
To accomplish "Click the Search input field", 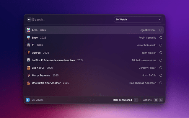I will (x=71, y=19).
